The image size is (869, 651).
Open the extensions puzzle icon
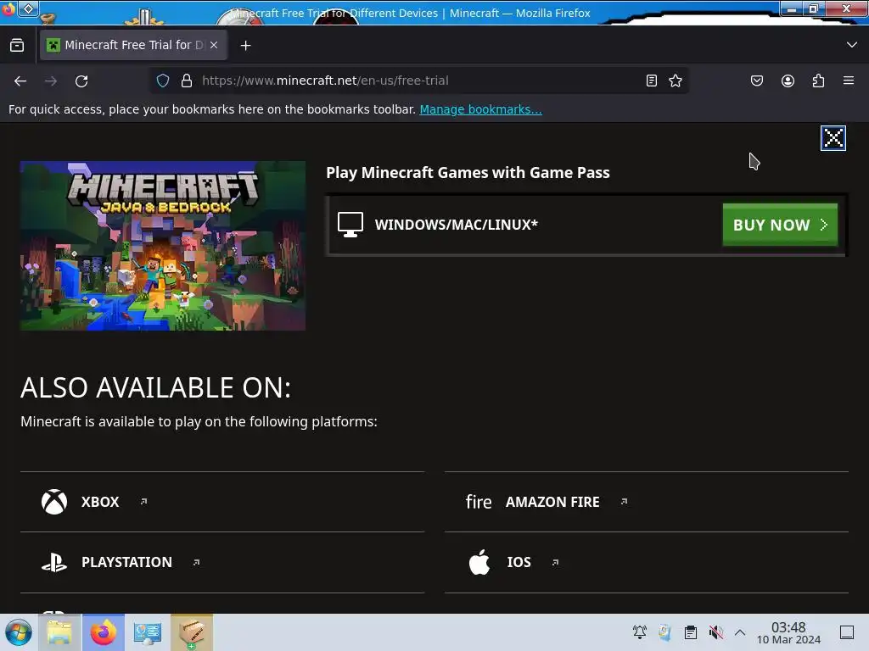click(x=818, y=81)
